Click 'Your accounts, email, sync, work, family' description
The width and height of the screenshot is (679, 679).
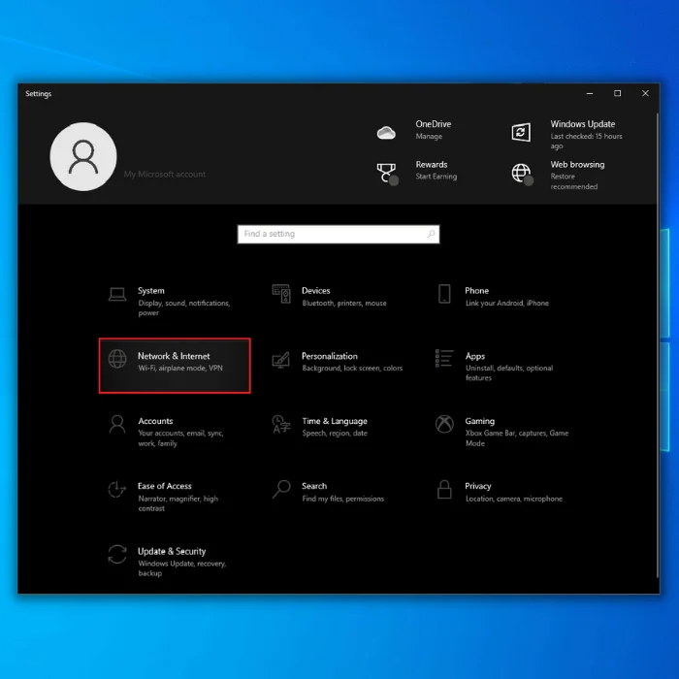coord(180,438)
